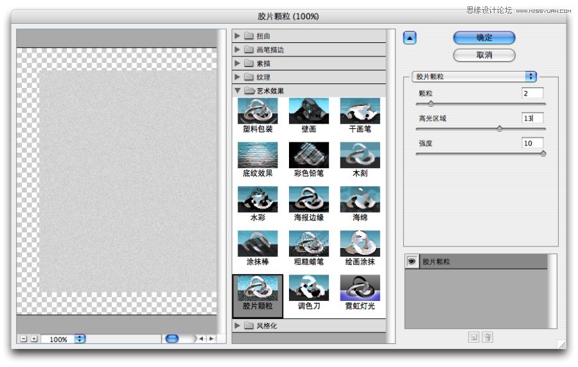Click the new effect layer icon
578x367 pixels.
pos(474,337)
